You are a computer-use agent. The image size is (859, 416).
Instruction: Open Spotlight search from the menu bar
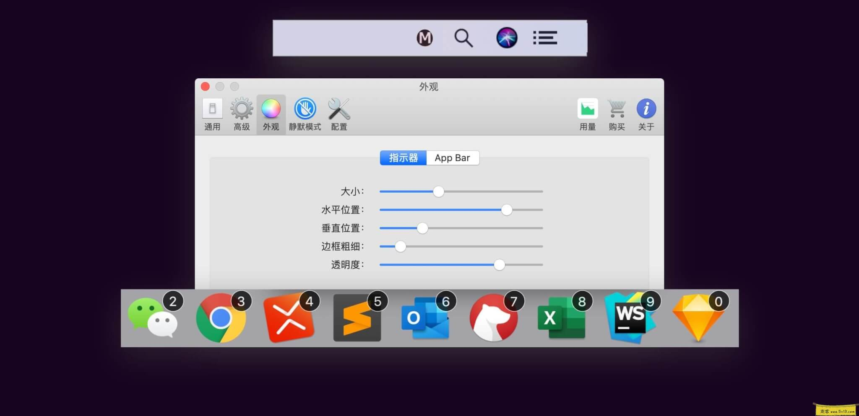[463, 38]
